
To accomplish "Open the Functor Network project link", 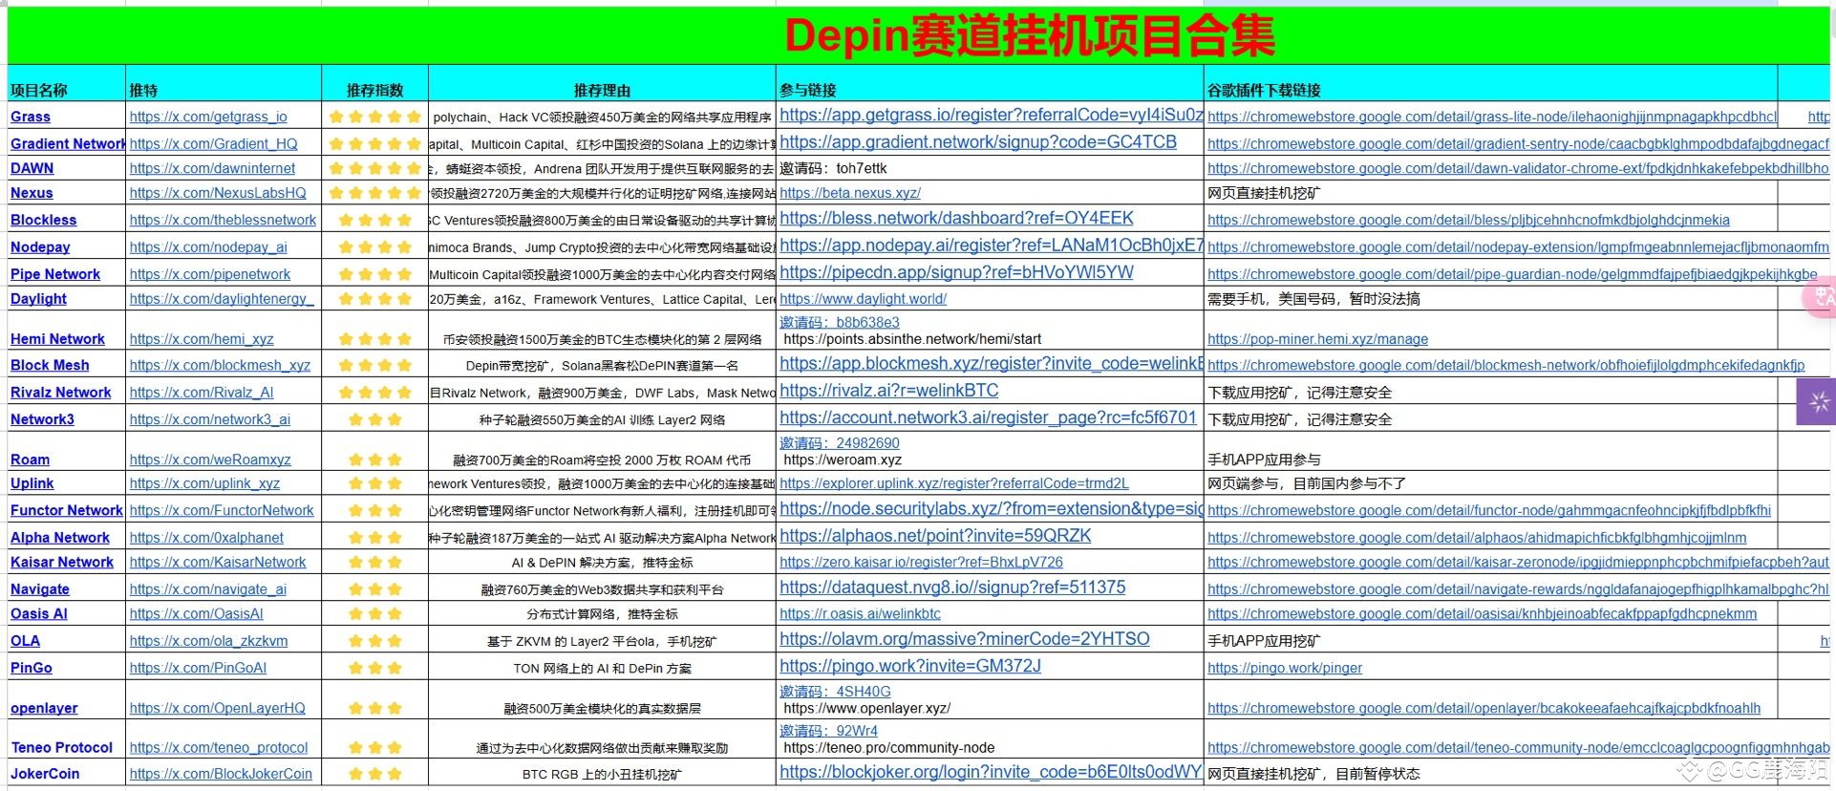I will click(x=67, y=511).
